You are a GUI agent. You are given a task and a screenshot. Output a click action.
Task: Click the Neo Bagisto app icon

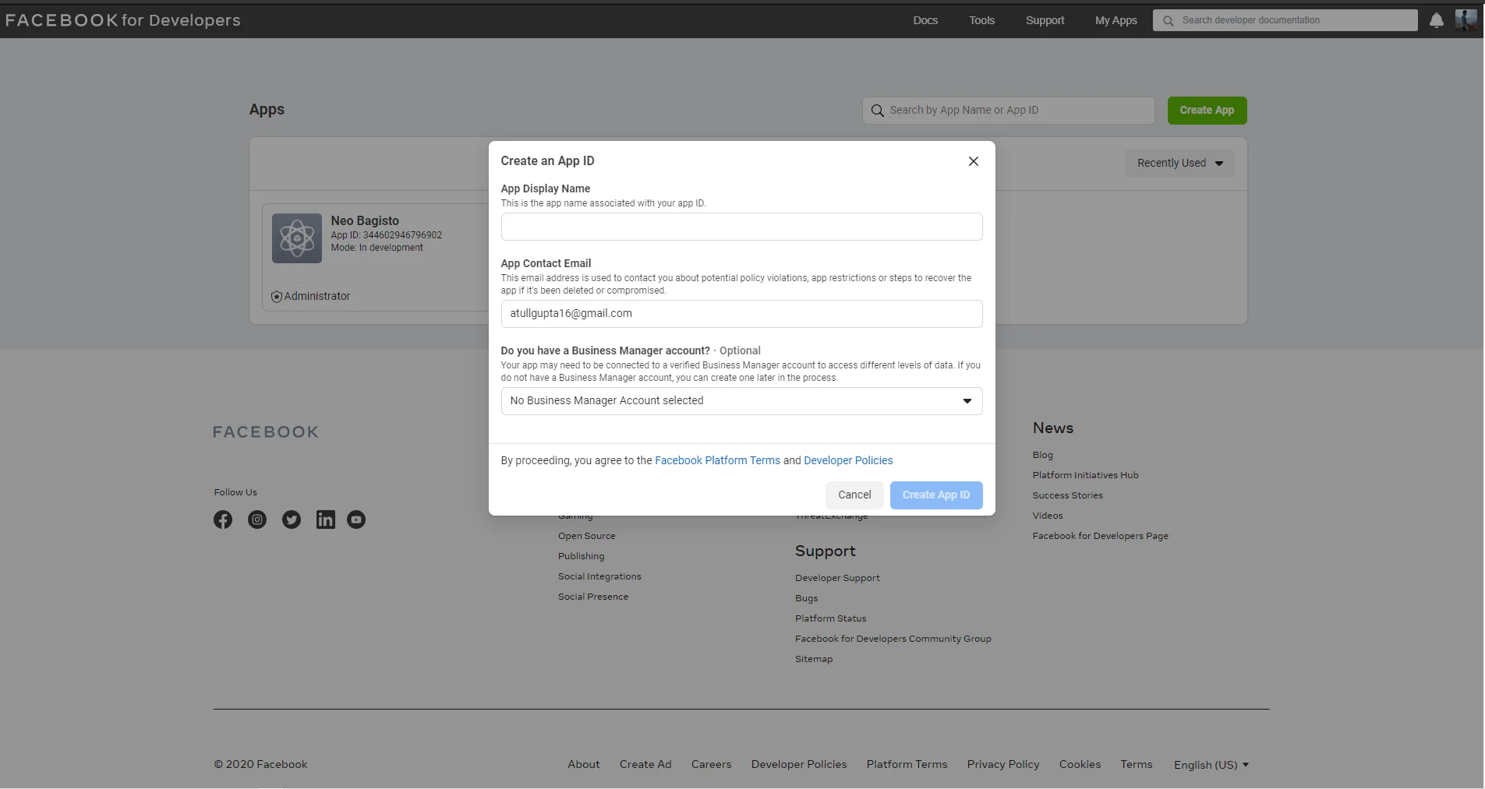click(297, 238)
